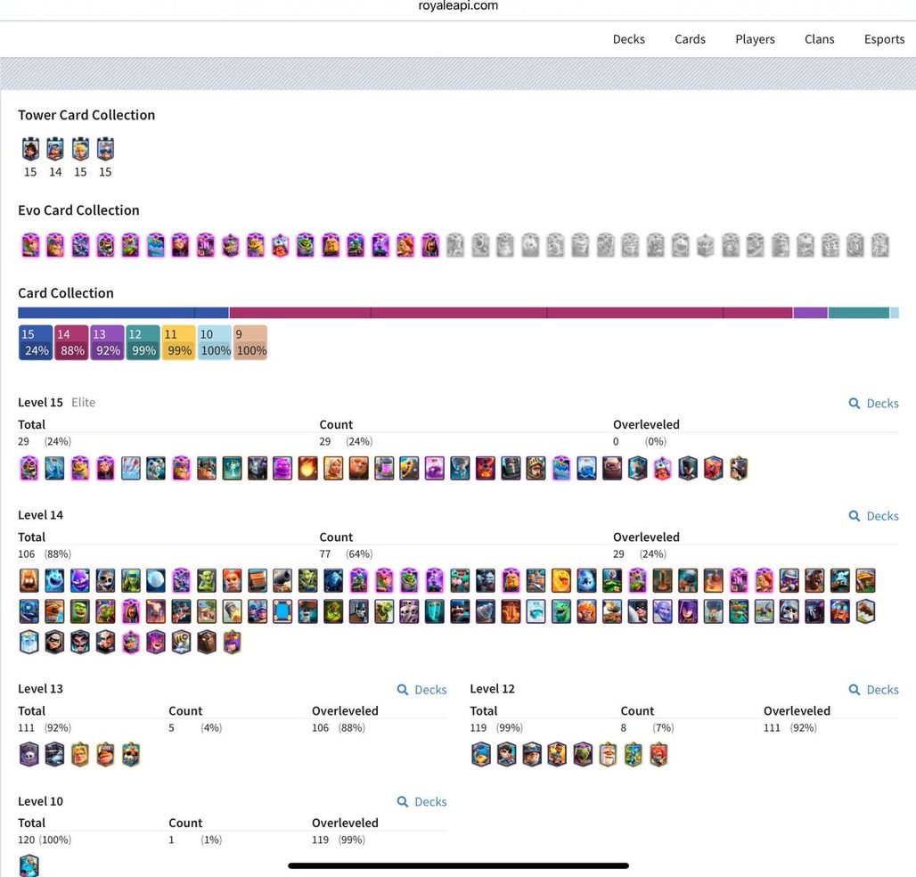The width and height of the screenshot is (916, 877).
Task: Open the Players section
Action: click(755, 39)
